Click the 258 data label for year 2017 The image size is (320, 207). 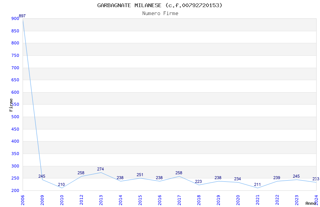click(179, 173)
